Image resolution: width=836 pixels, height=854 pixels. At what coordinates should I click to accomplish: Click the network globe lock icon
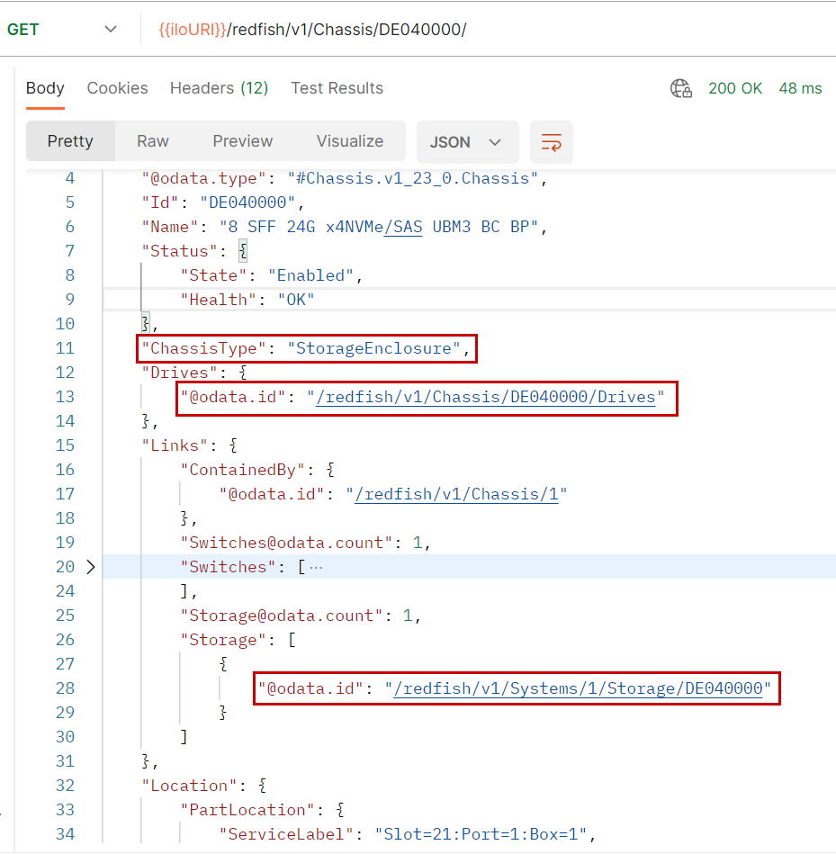[x=681, y=88]
